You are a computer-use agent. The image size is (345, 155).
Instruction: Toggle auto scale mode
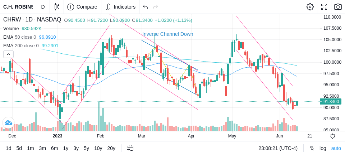pyautogui.click(x=336, y=148)
